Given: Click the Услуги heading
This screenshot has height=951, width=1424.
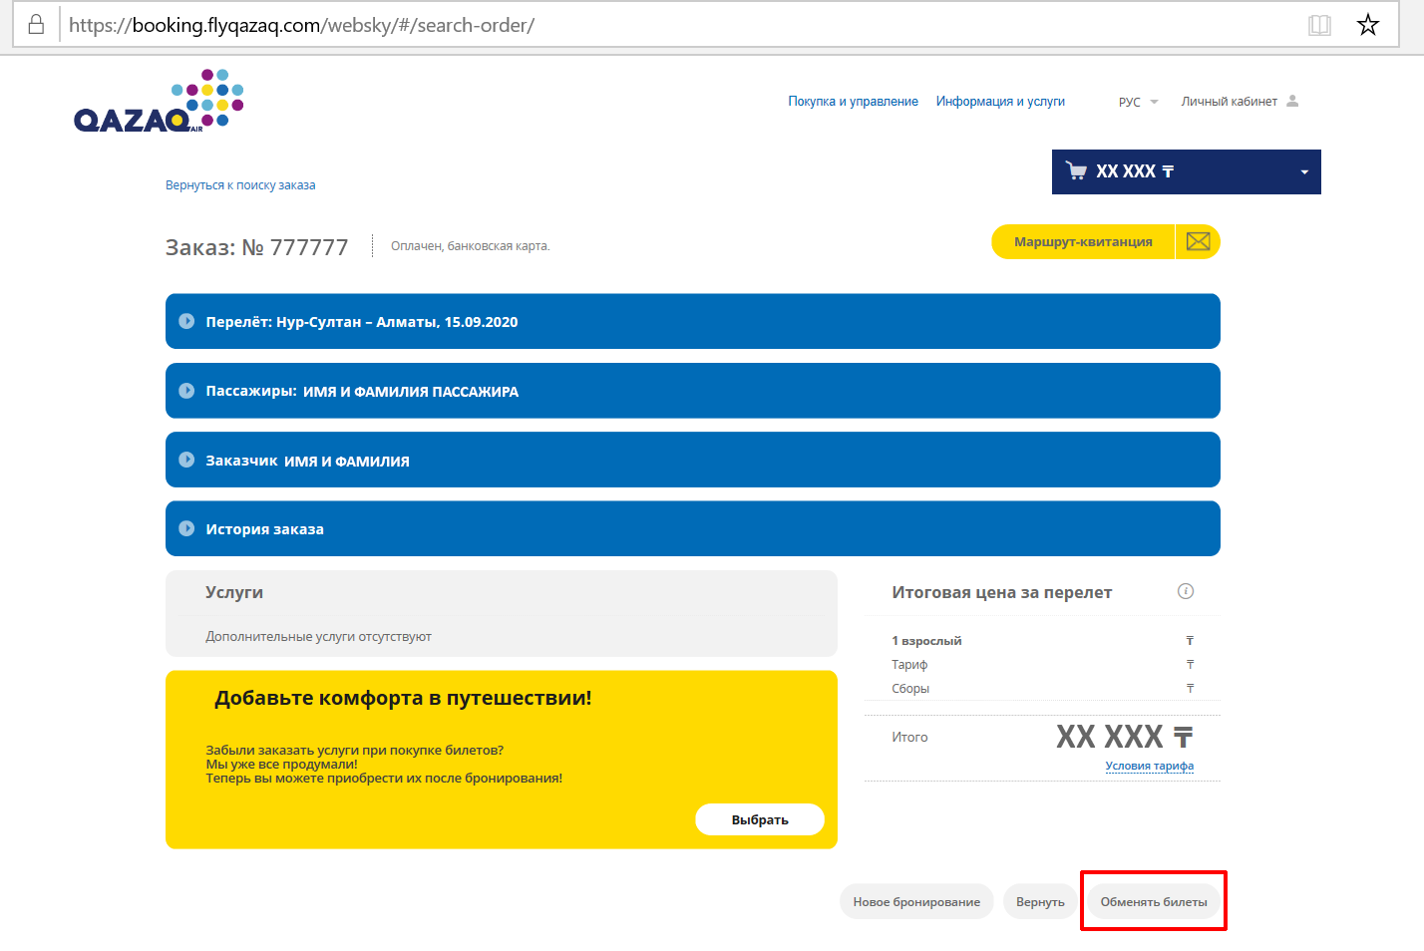Looking at the screenshot, I should [234, 592].
